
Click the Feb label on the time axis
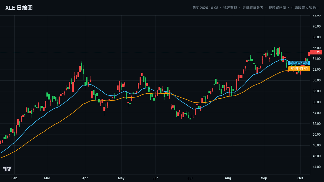point(14,178)
